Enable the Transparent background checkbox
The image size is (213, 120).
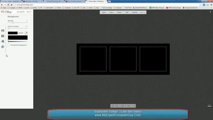coord(9,45)
